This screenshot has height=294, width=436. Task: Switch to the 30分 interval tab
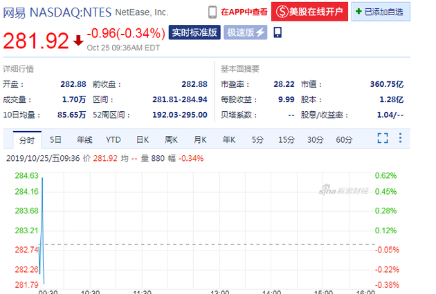coord(316,139)
